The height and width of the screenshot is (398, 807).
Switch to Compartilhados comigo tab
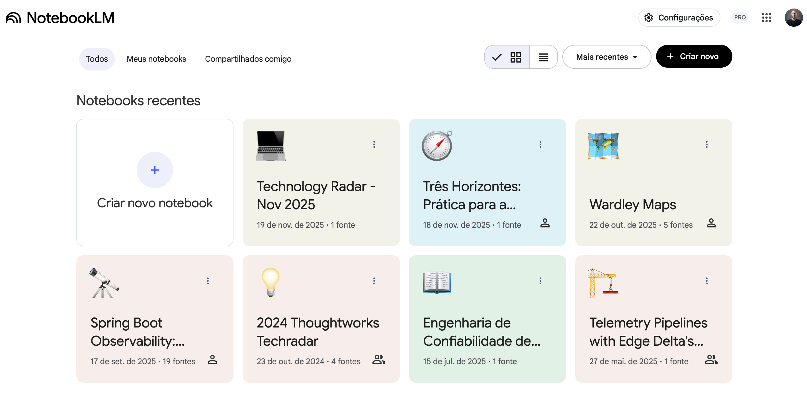248,59
